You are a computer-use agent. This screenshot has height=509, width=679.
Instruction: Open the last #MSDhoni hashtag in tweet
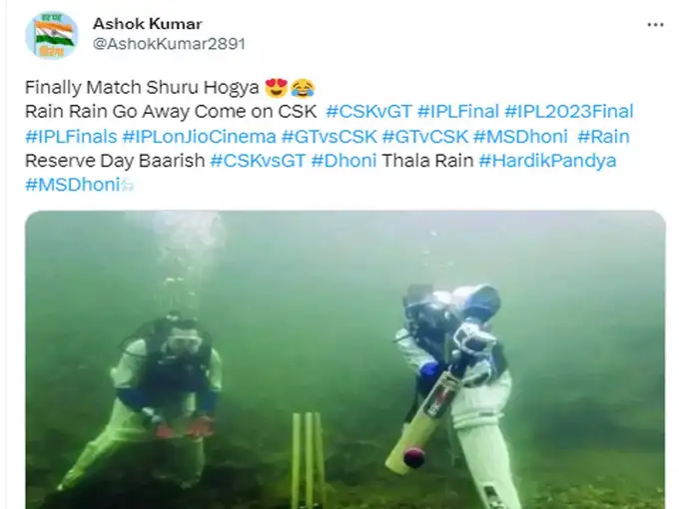72,186
